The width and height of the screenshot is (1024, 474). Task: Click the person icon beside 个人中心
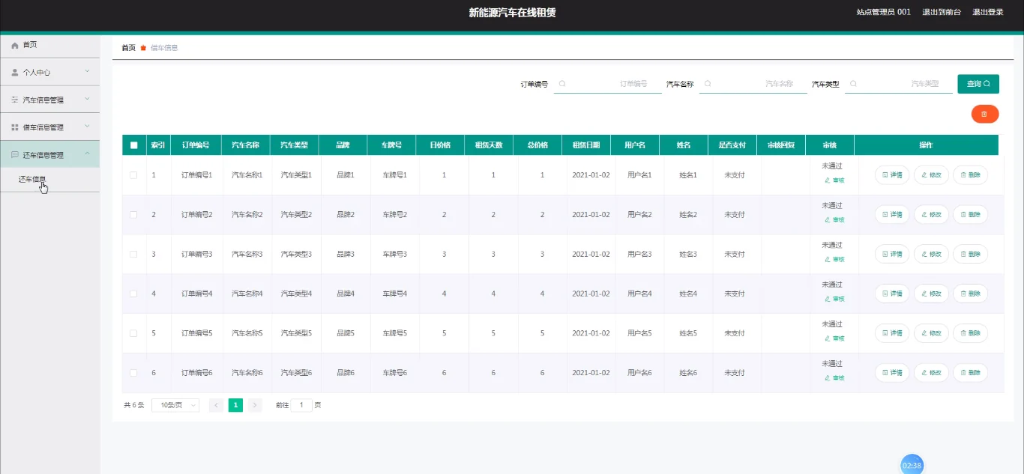tap(14, 73)
